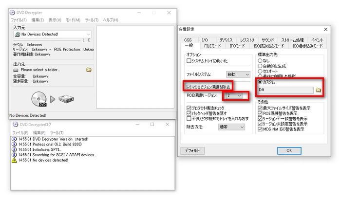Open モード menu in DVD Decrypter

pyautogui.click(x=73, y=20)
